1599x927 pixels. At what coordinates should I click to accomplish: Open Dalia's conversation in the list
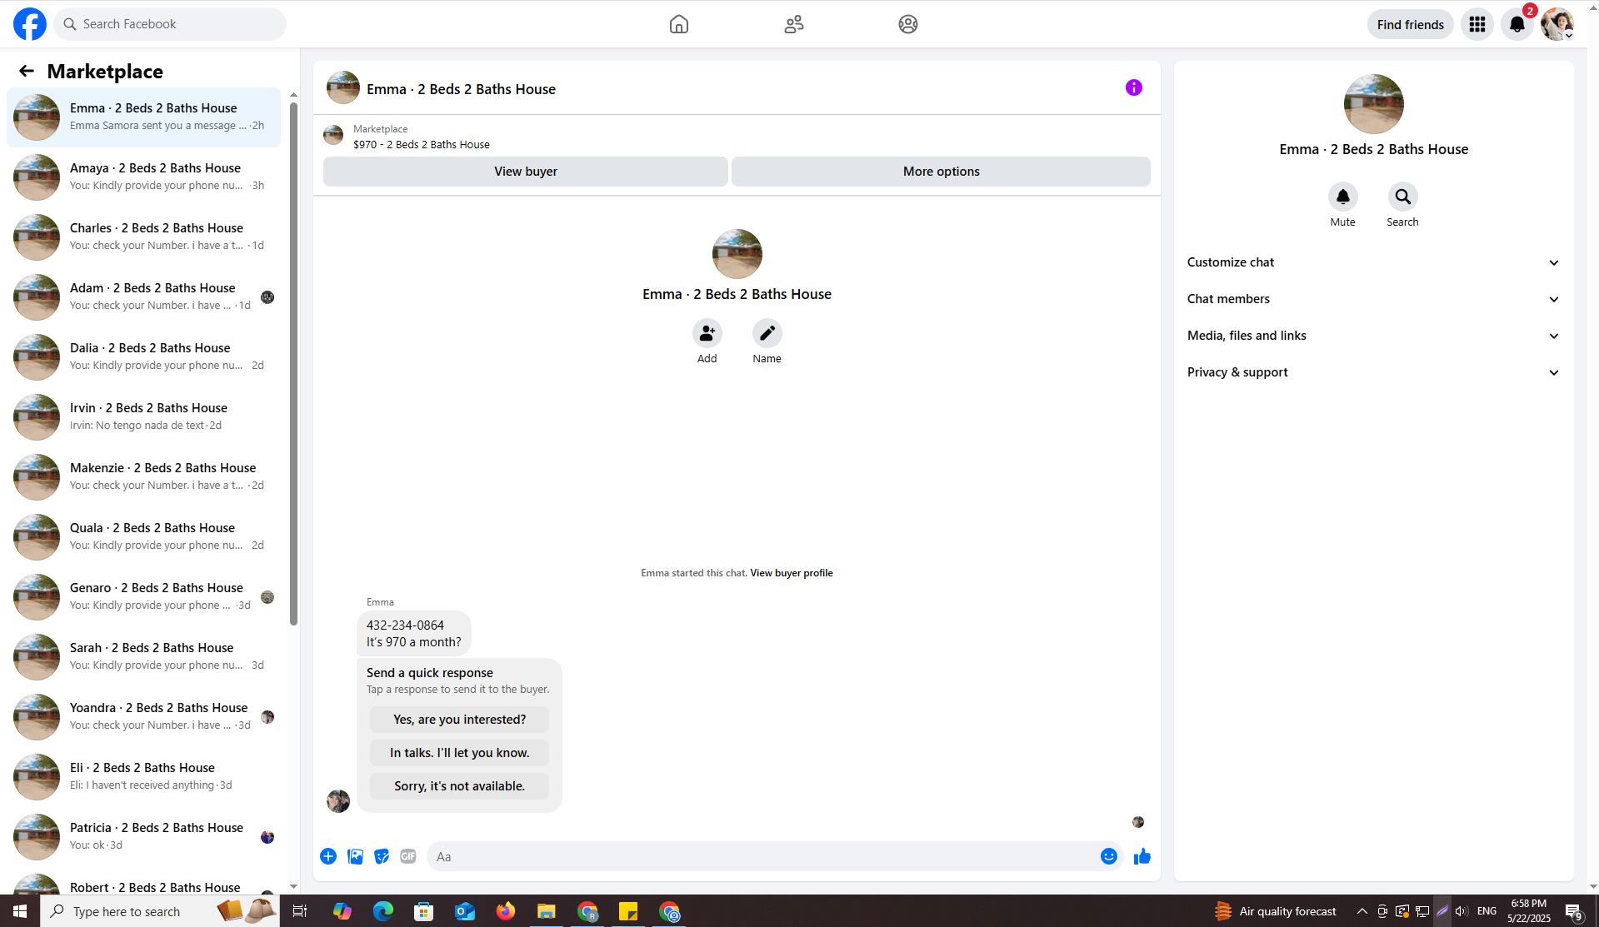click(144, 357)
